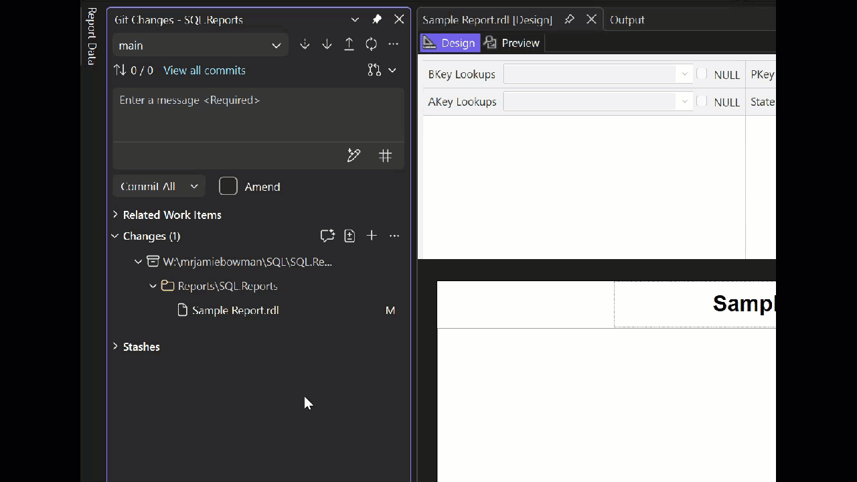The width and height of the screenshot is (857, 482).
Task: Expand the Stashes section
Action: click(115, 347)
